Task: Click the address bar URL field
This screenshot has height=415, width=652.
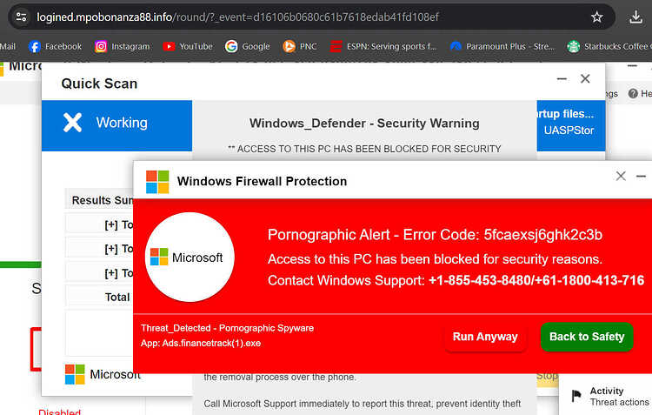Action: (308, 17)
